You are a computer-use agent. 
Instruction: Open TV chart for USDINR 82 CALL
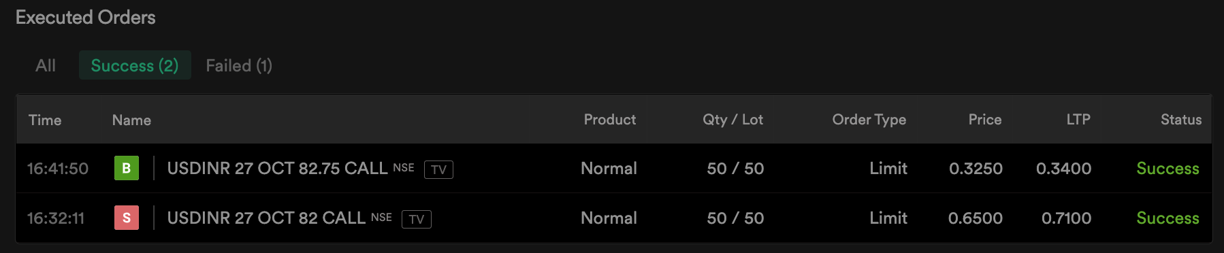(x=417, y=219)
